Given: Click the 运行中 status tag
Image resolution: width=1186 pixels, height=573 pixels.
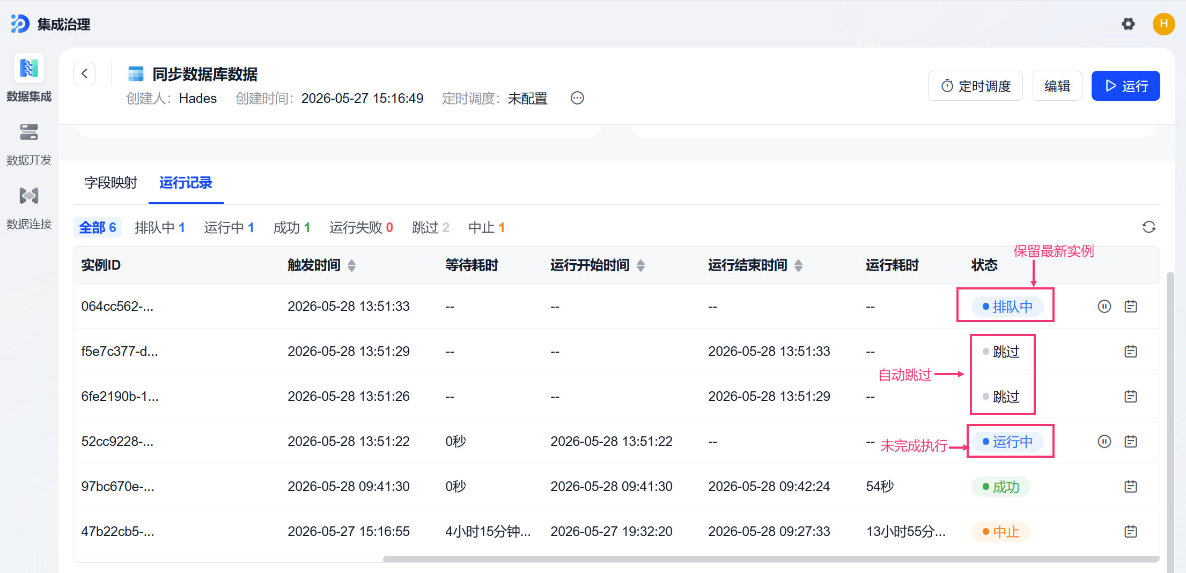Looking at the screenshot, I should tap(1007, 442).
